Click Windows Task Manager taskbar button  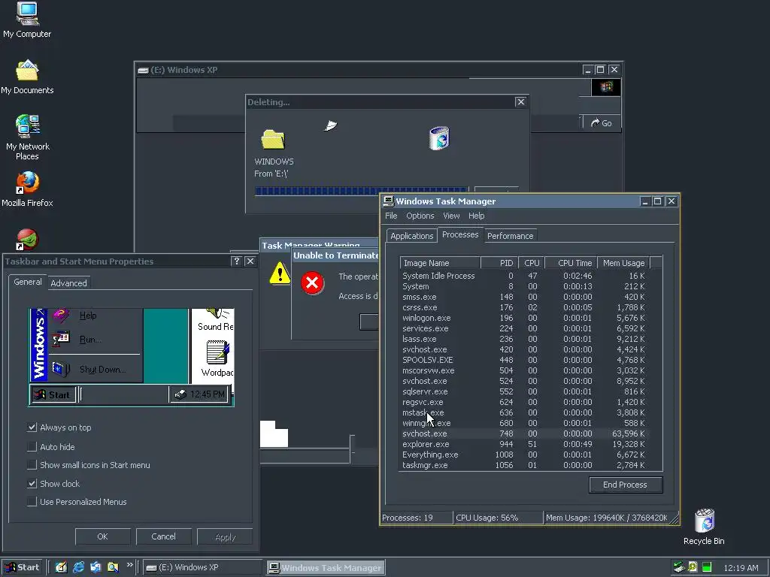[326, 568]
